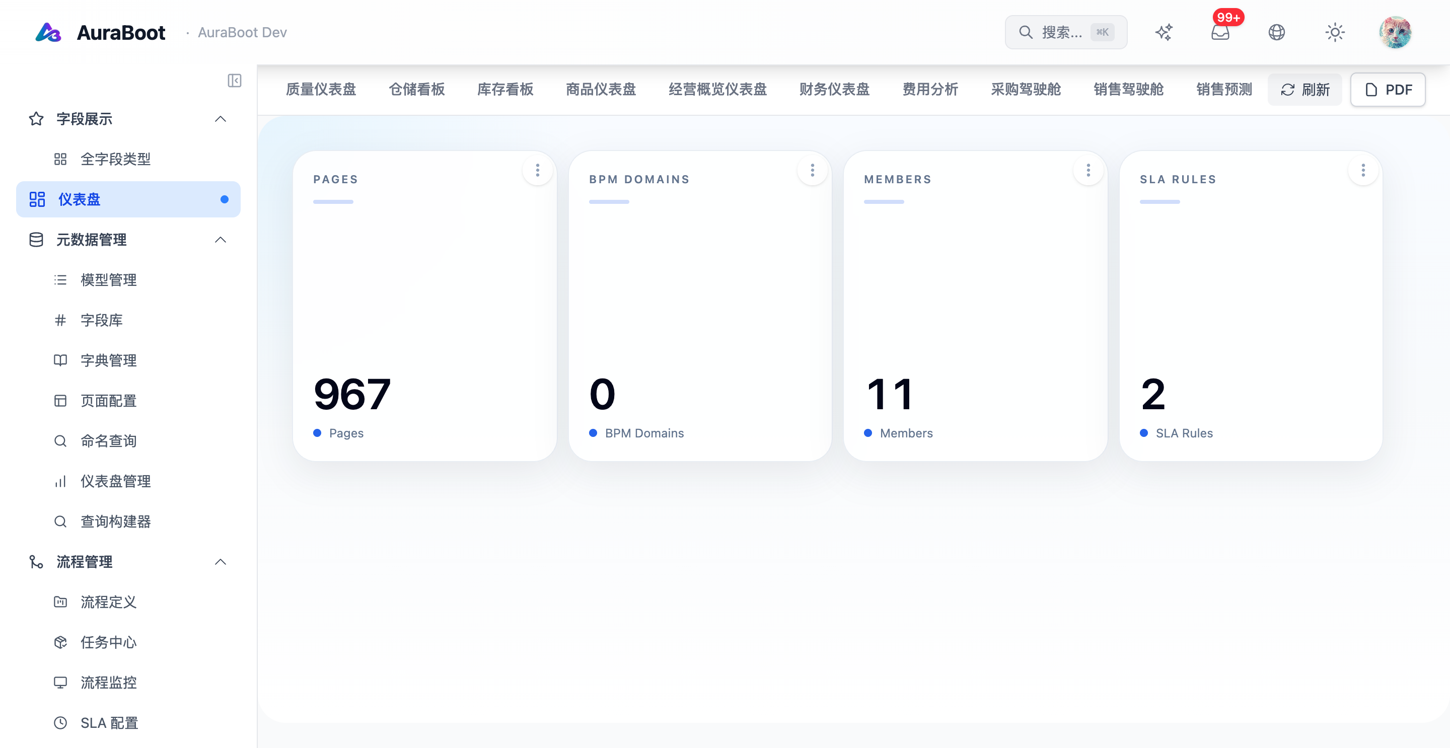
Task: Click the magnifier icon beside 命名查询
Action: (60, 440)
